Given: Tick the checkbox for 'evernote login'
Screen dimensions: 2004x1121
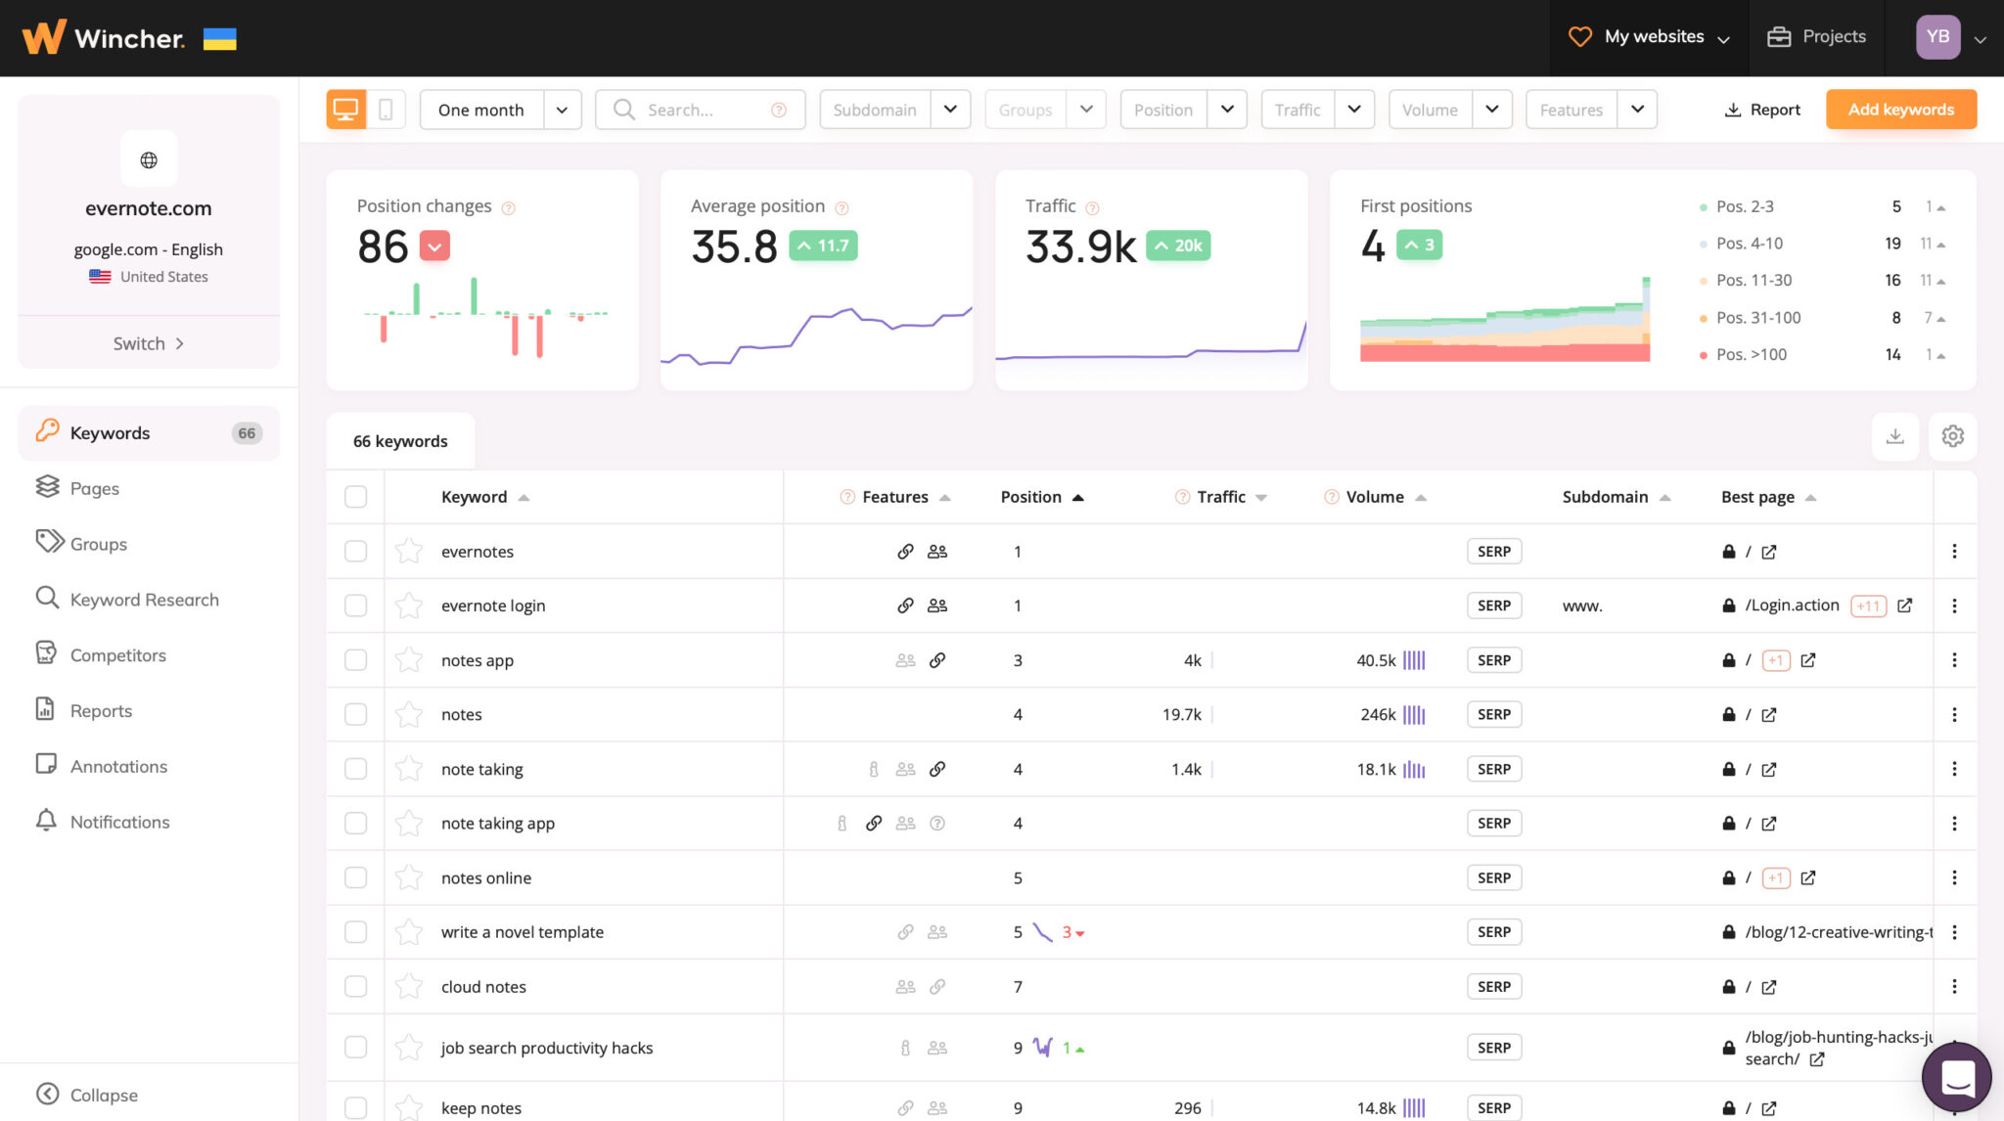Looking at the screenshot, I should click(x=356, y=605).
